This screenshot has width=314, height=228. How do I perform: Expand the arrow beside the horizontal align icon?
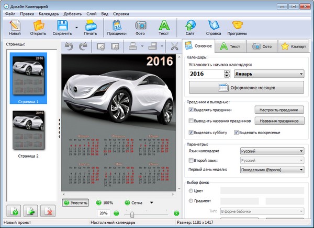pos(142,46)
